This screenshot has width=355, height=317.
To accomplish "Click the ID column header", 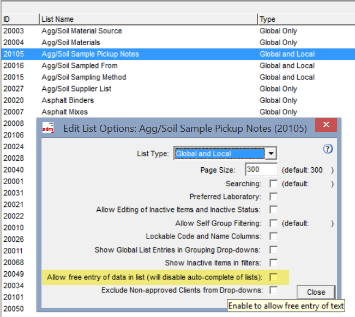I will point(20,20).
